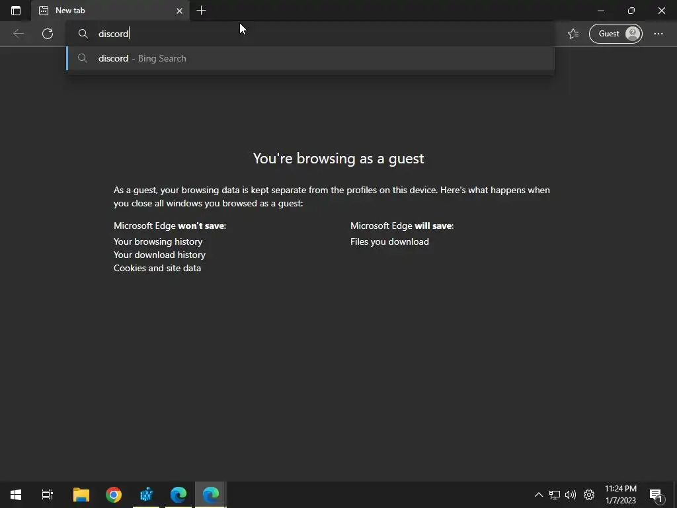Image resolution: width=677 pixels, height=508 pixels.
Task: Open Settings and more ellipsis menu
Action: coord(658,34)
